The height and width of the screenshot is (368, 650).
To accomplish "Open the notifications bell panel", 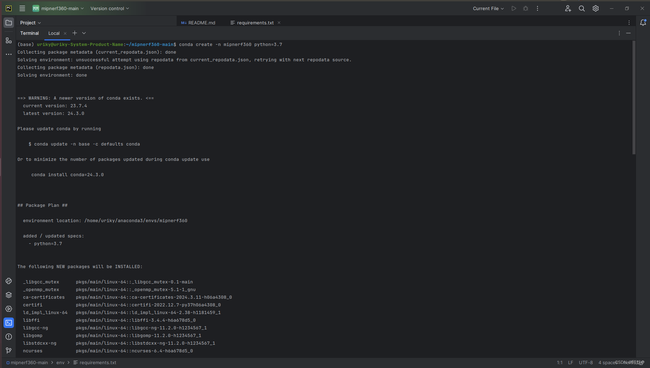I will click(643, 22).
